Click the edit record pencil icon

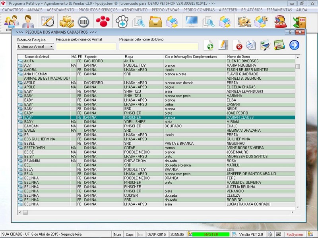[x=223, y=45]
